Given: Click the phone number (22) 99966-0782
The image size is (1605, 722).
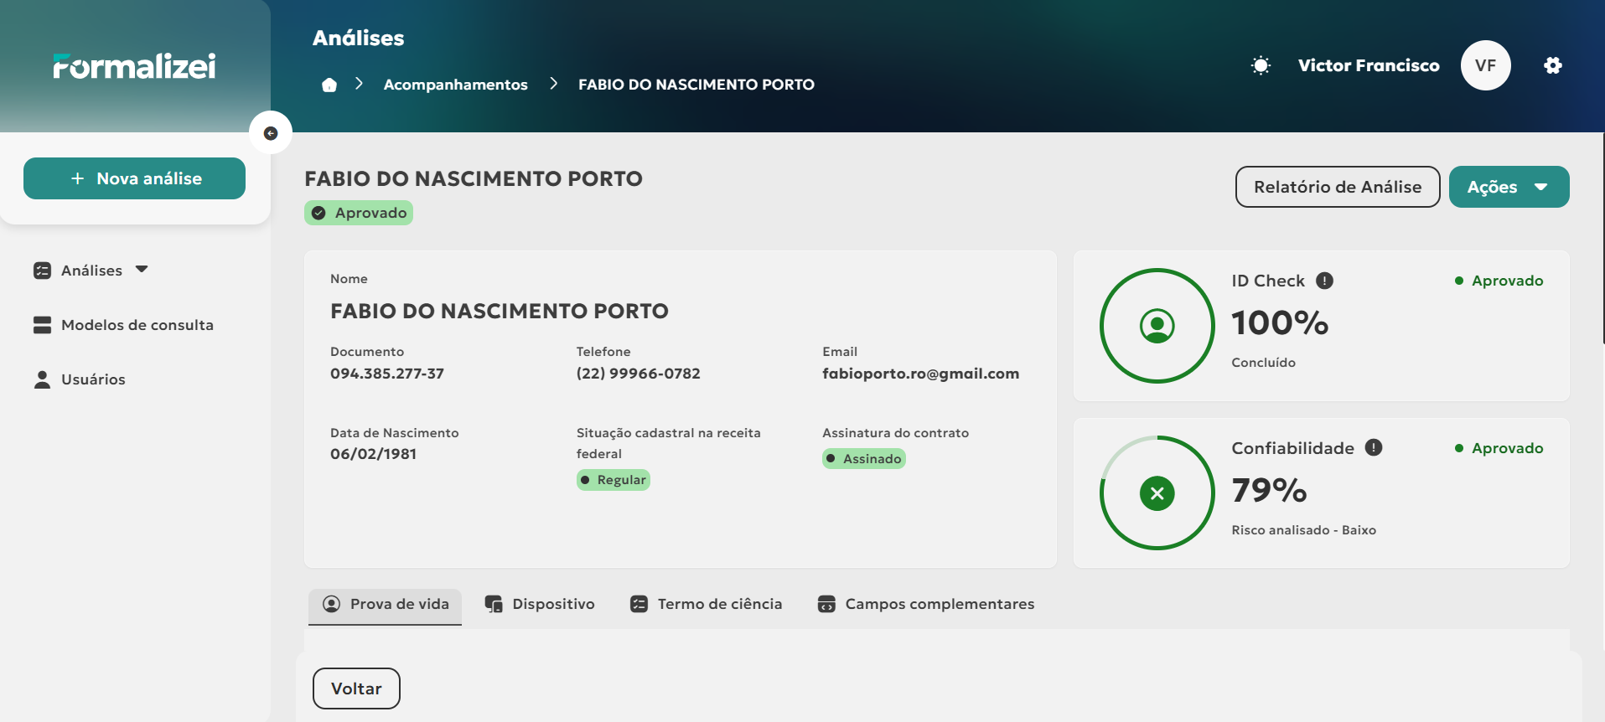Looking at the screenshot, I should tap(639, 374).
